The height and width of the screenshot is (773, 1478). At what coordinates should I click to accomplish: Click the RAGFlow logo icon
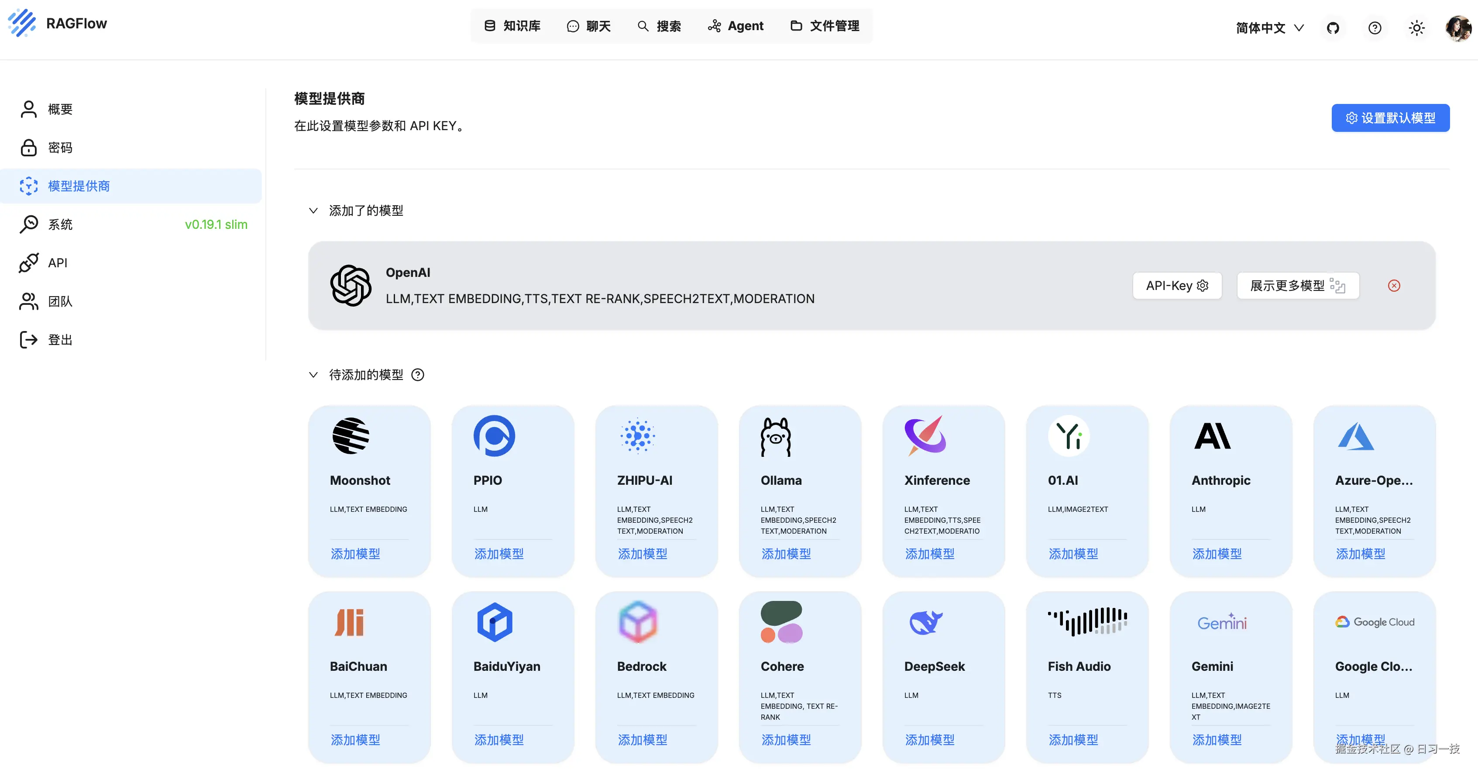(x=22, y=23)
